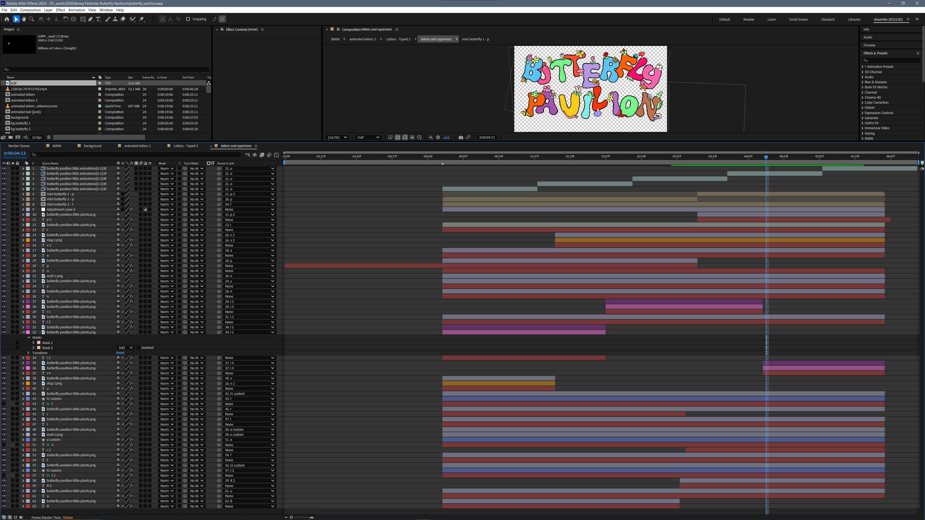Open the Add mask mode dropdown for Mask 2
925x520 pixels.
[x=125, y=348]
